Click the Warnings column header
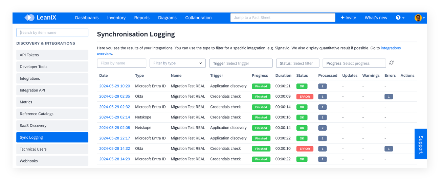The height and width of the screenshot is (183, 442). (371, 76)
